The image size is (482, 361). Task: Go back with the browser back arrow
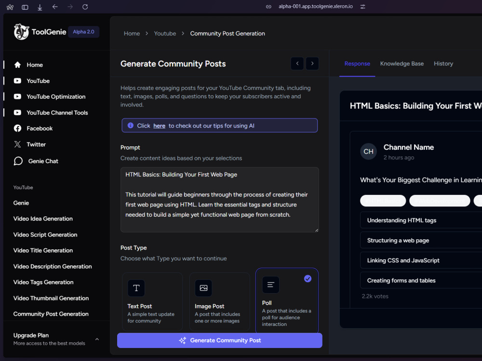(x=55, y=7)
